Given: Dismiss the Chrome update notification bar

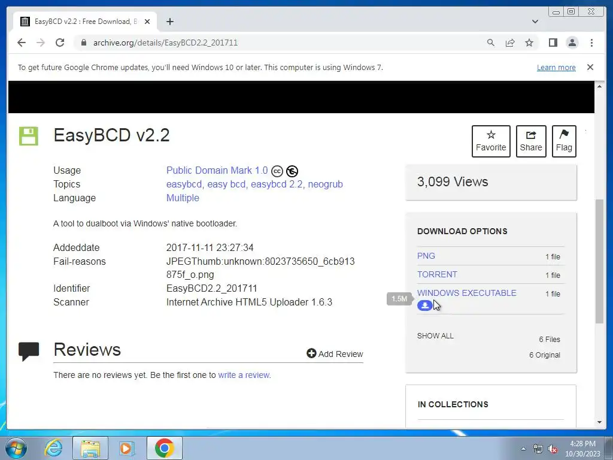Looking at the screenshot, I should (x=590, y=67).
